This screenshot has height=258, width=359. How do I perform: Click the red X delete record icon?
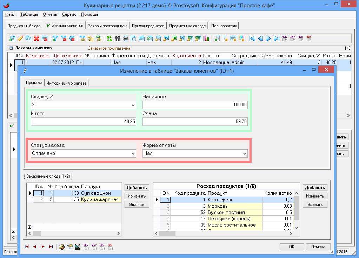36,38
